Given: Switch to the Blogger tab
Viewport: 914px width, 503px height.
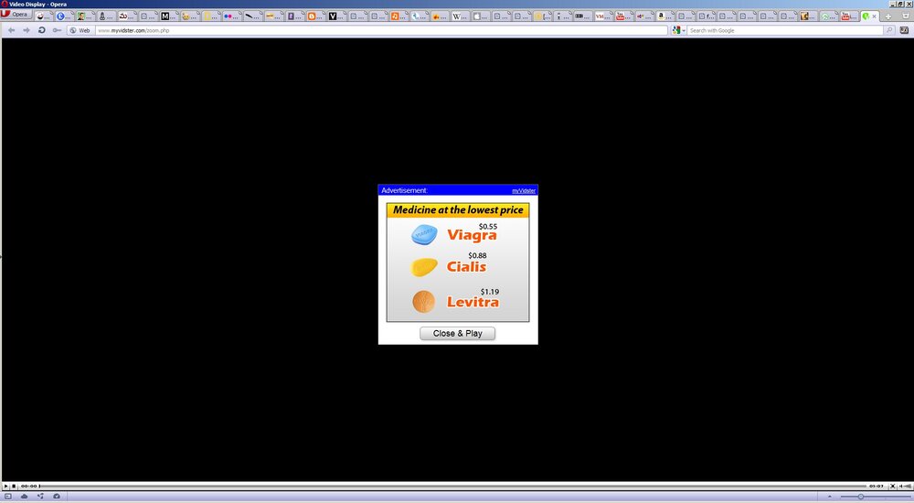Looking at the screenshot, I should click(x=314, y=16).
